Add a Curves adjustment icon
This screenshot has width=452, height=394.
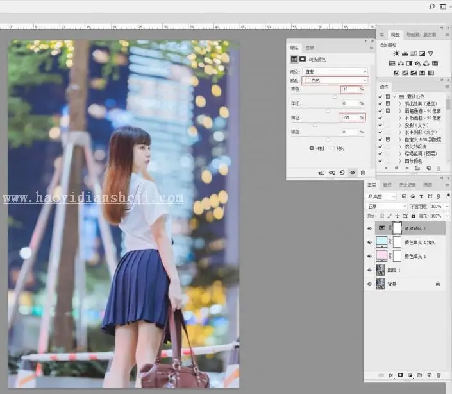point(414,54)
